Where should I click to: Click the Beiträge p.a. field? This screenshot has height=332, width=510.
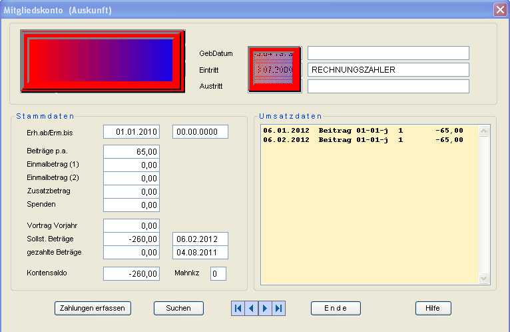pos(131,151)
